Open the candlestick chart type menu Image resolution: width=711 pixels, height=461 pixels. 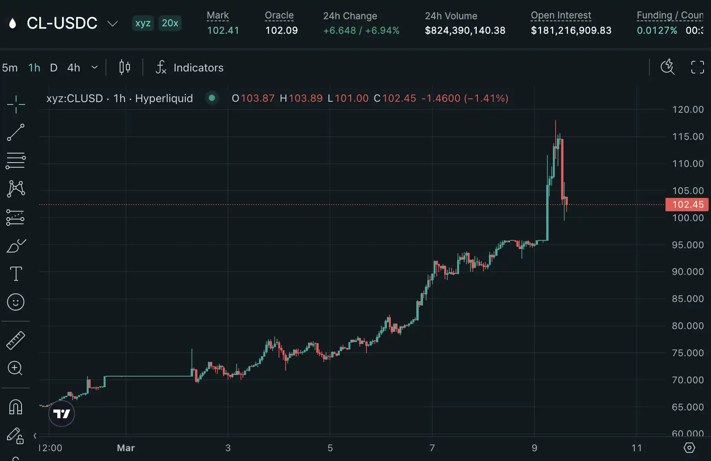pyautogui.click(x=124, y=68)
